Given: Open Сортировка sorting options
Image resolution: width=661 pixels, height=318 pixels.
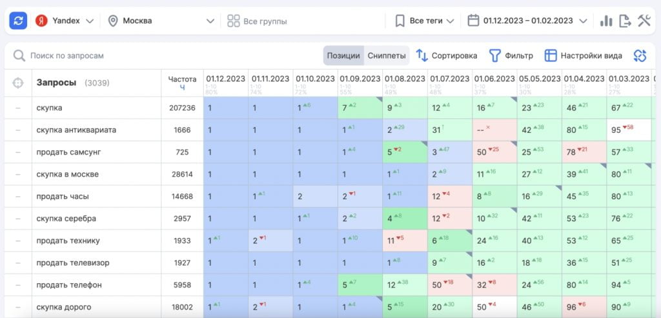Looking at the screenshot, I should (x=447, y=55).
